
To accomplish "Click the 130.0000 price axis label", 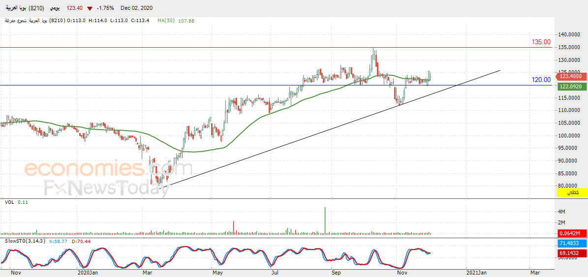I will click(568, 60).
